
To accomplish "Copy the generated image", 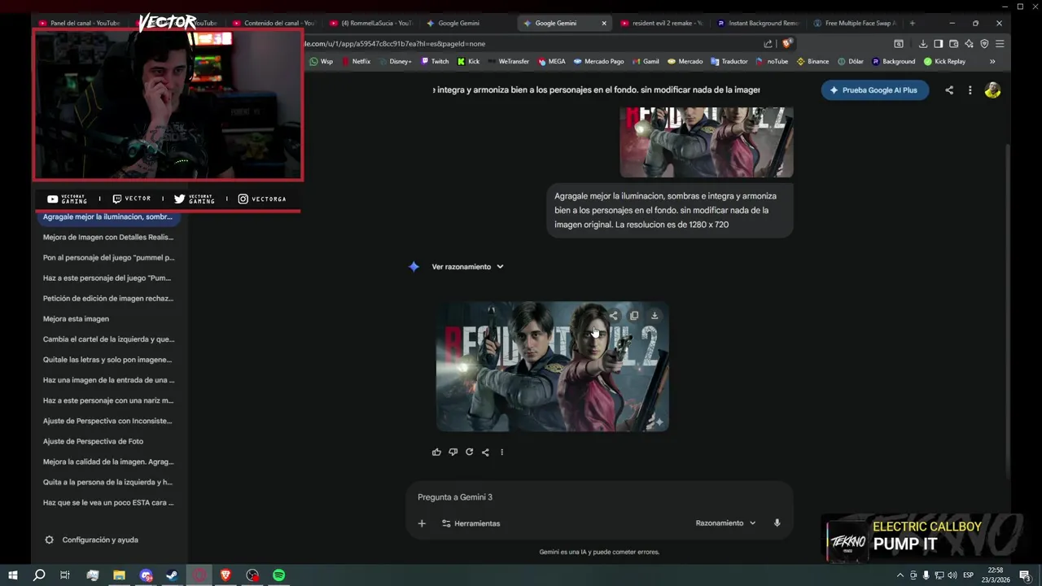I will pos(634,315).
